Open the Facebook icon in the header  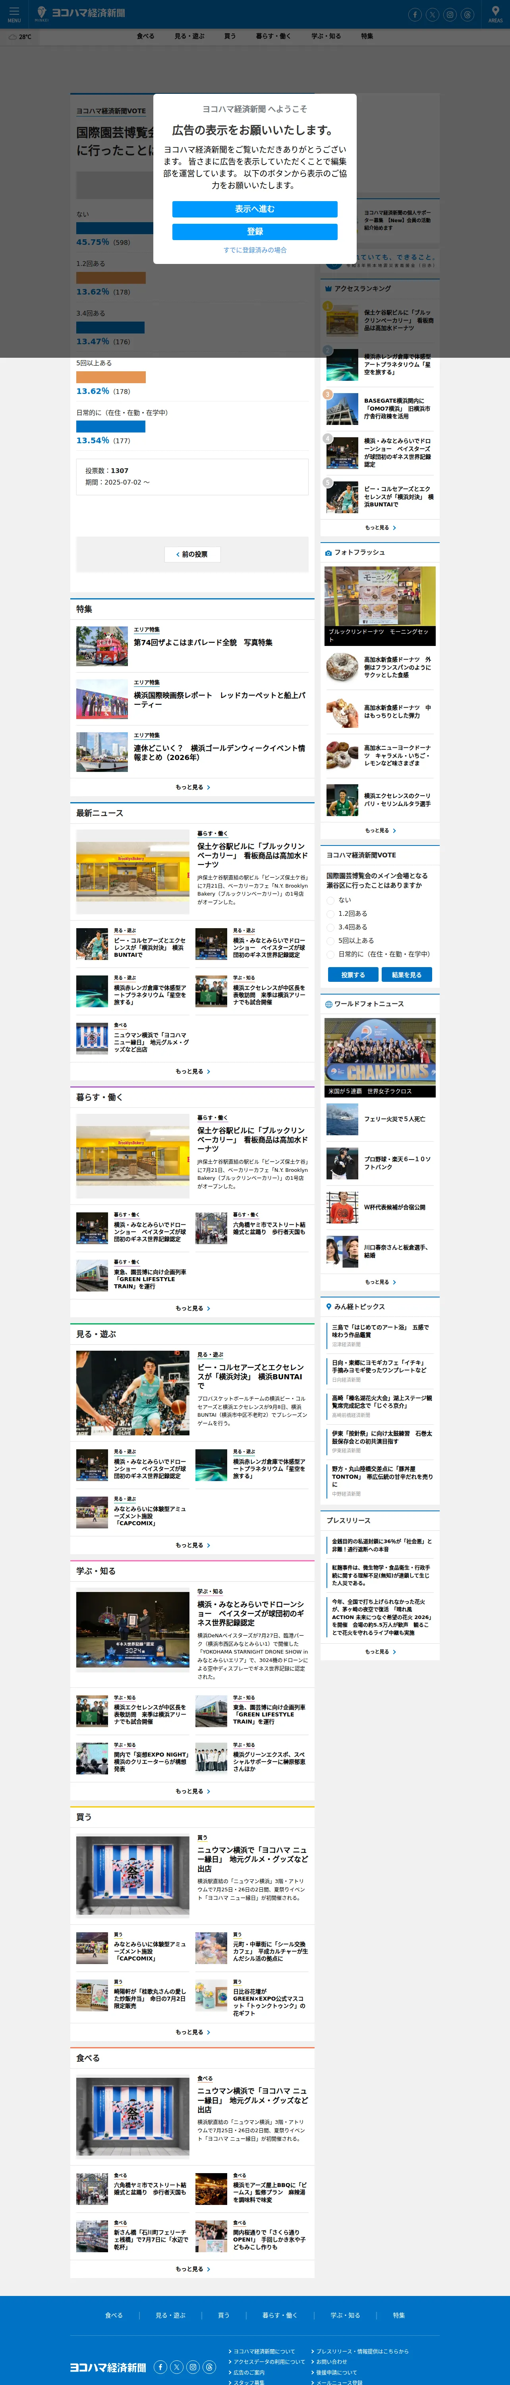(x=415, y=15)
